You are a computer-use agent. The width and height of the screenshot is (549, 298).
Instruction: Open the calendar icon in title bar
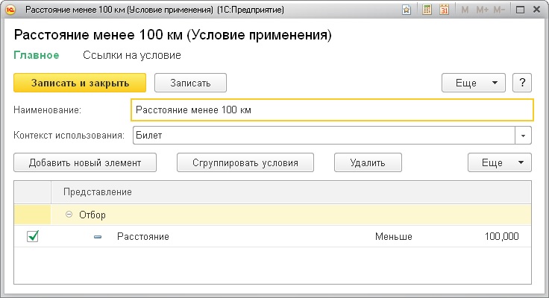tap(445, 10)
